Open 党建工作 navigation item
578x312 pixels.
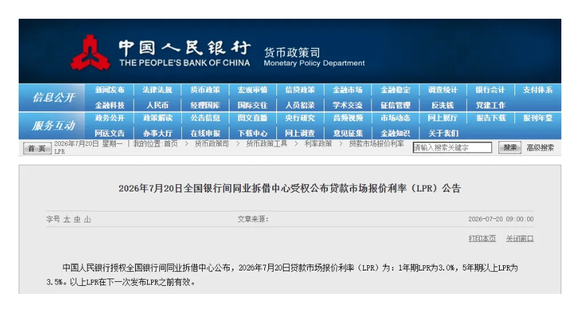490,105
